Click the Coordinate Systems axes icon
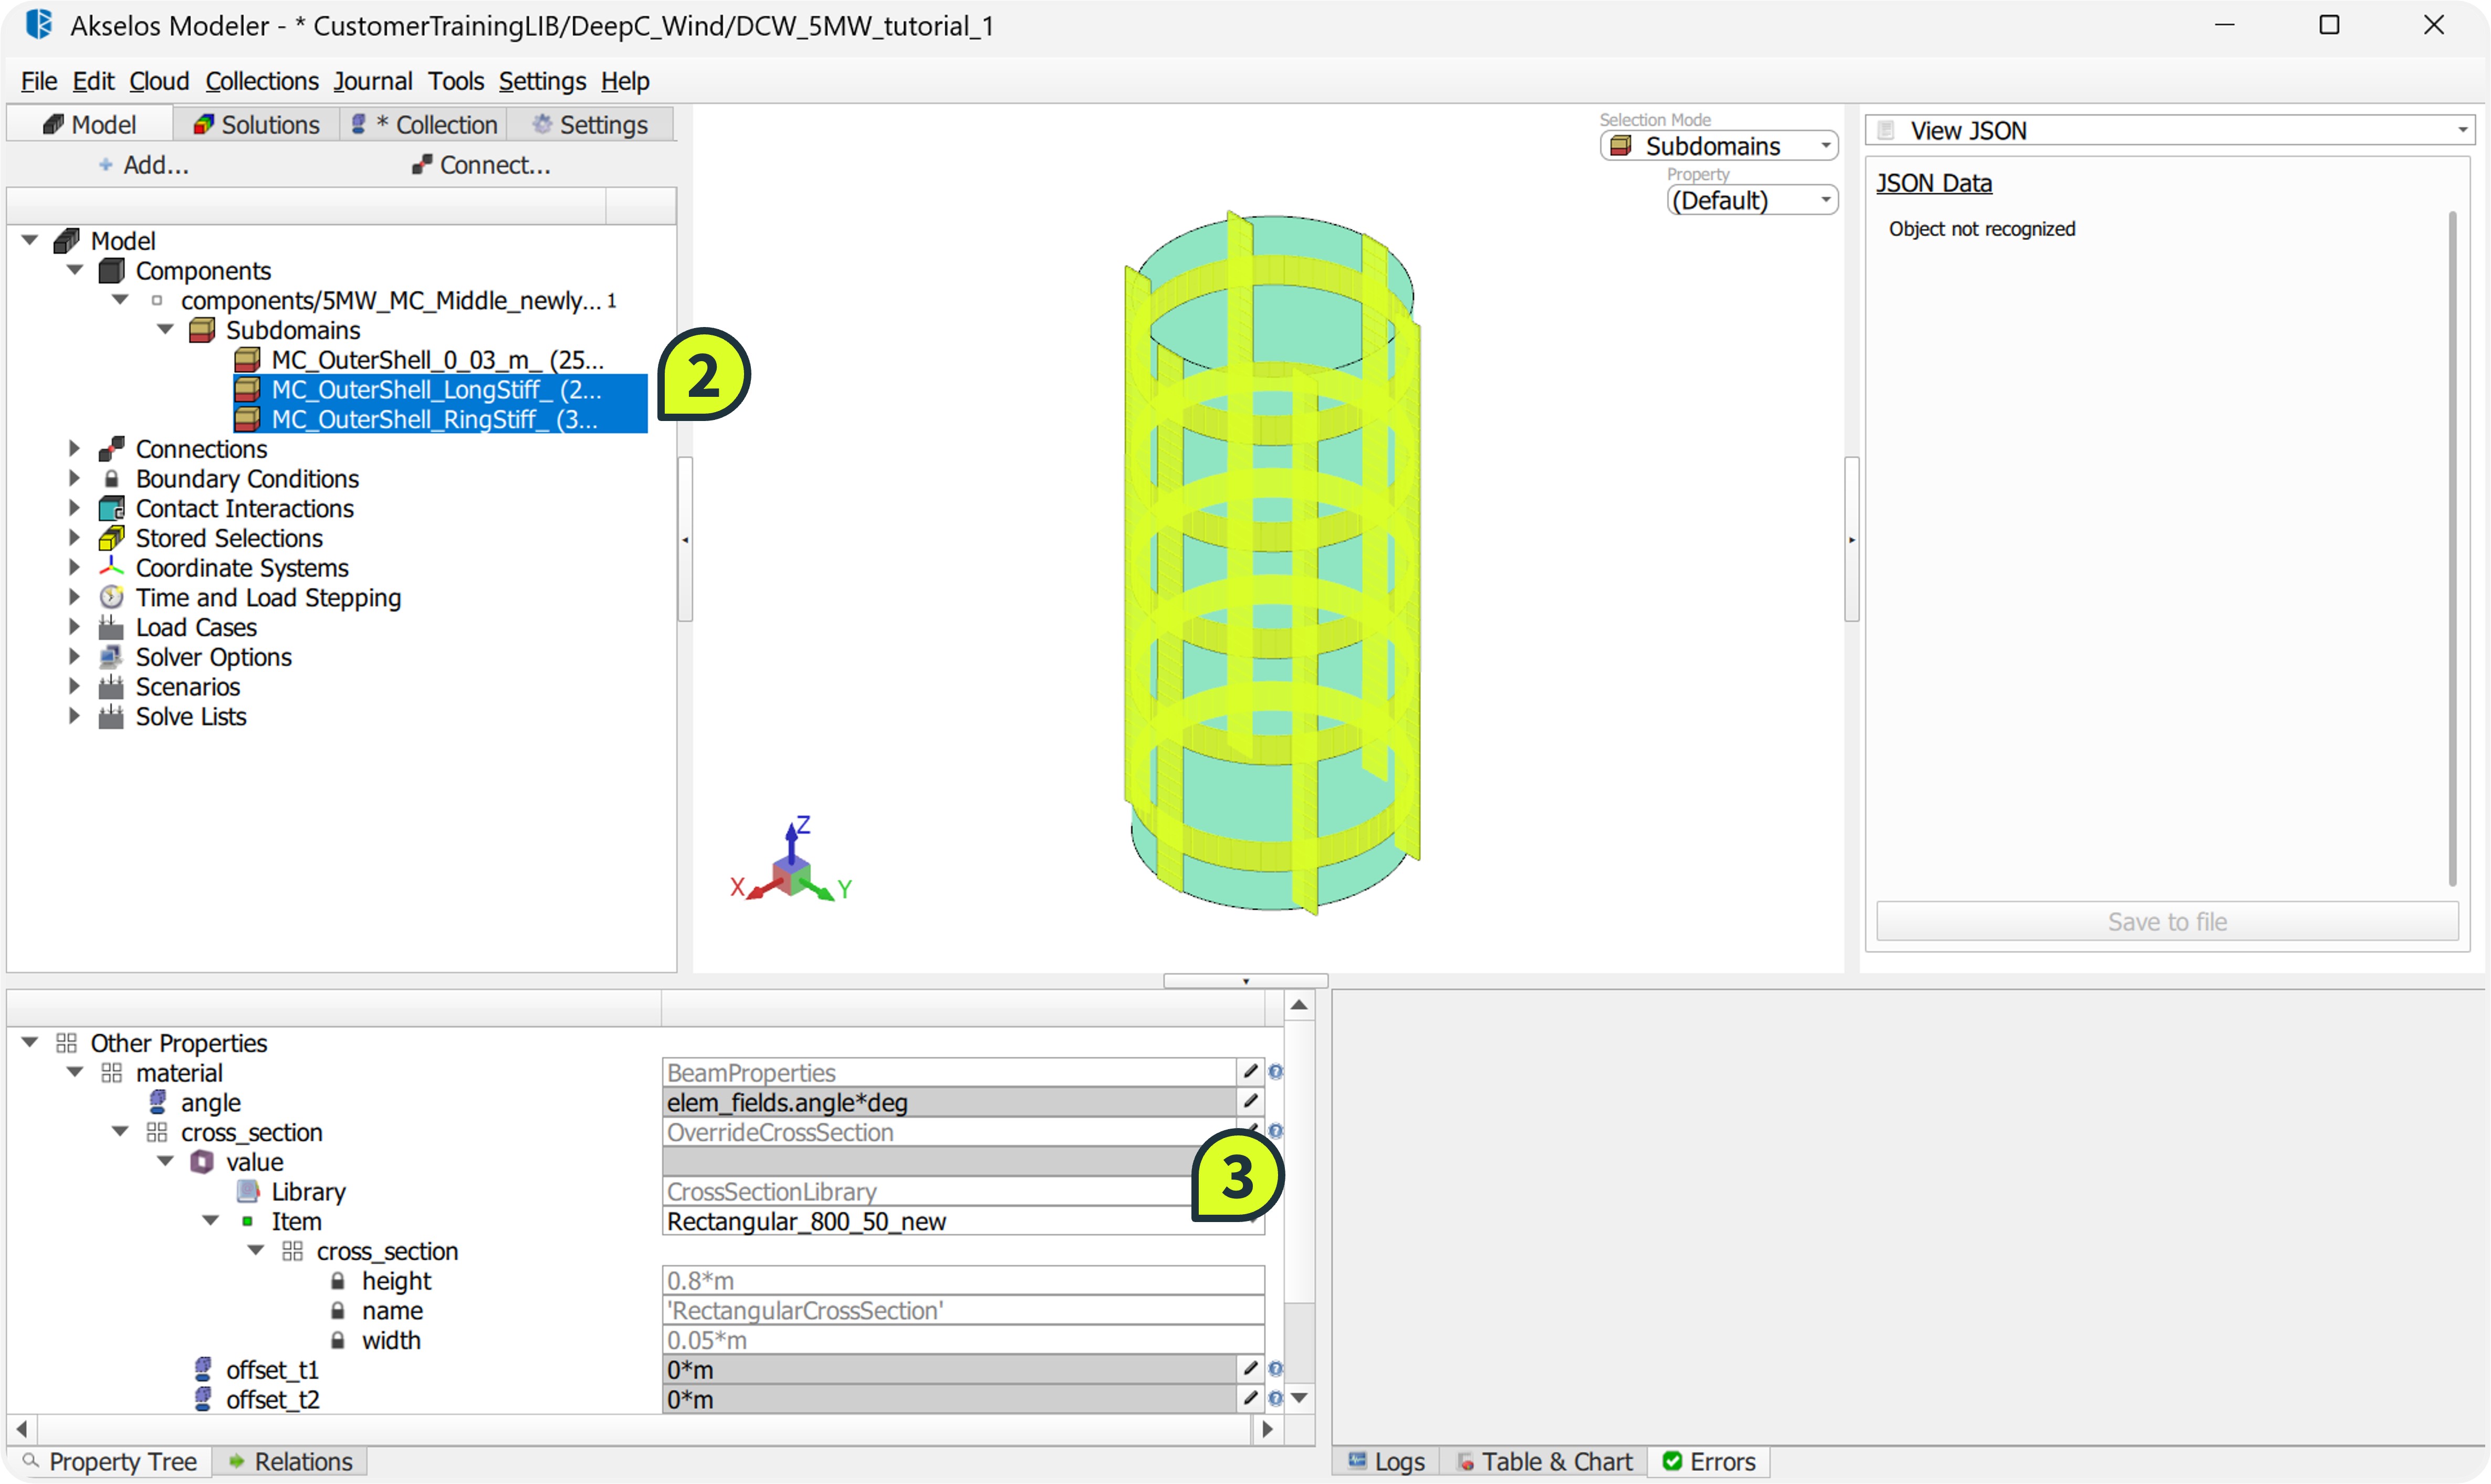Viewport: 2491px width, 1484px height. click(111, 568)
